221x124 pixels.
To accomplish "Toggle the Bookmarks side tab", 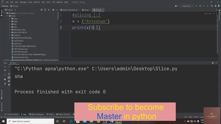I will coord(1,94).
